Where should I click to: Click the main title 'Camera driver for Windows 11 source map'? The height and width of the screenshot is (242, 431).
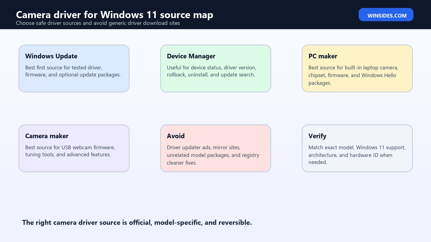(x=115, y=15)
